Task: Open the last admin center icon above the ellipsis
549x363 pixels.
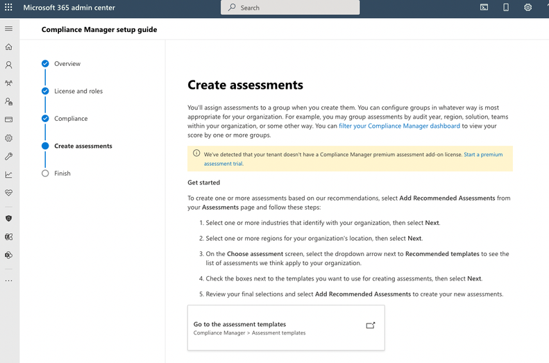Action: pyautogui.click(x=9, y=255)
